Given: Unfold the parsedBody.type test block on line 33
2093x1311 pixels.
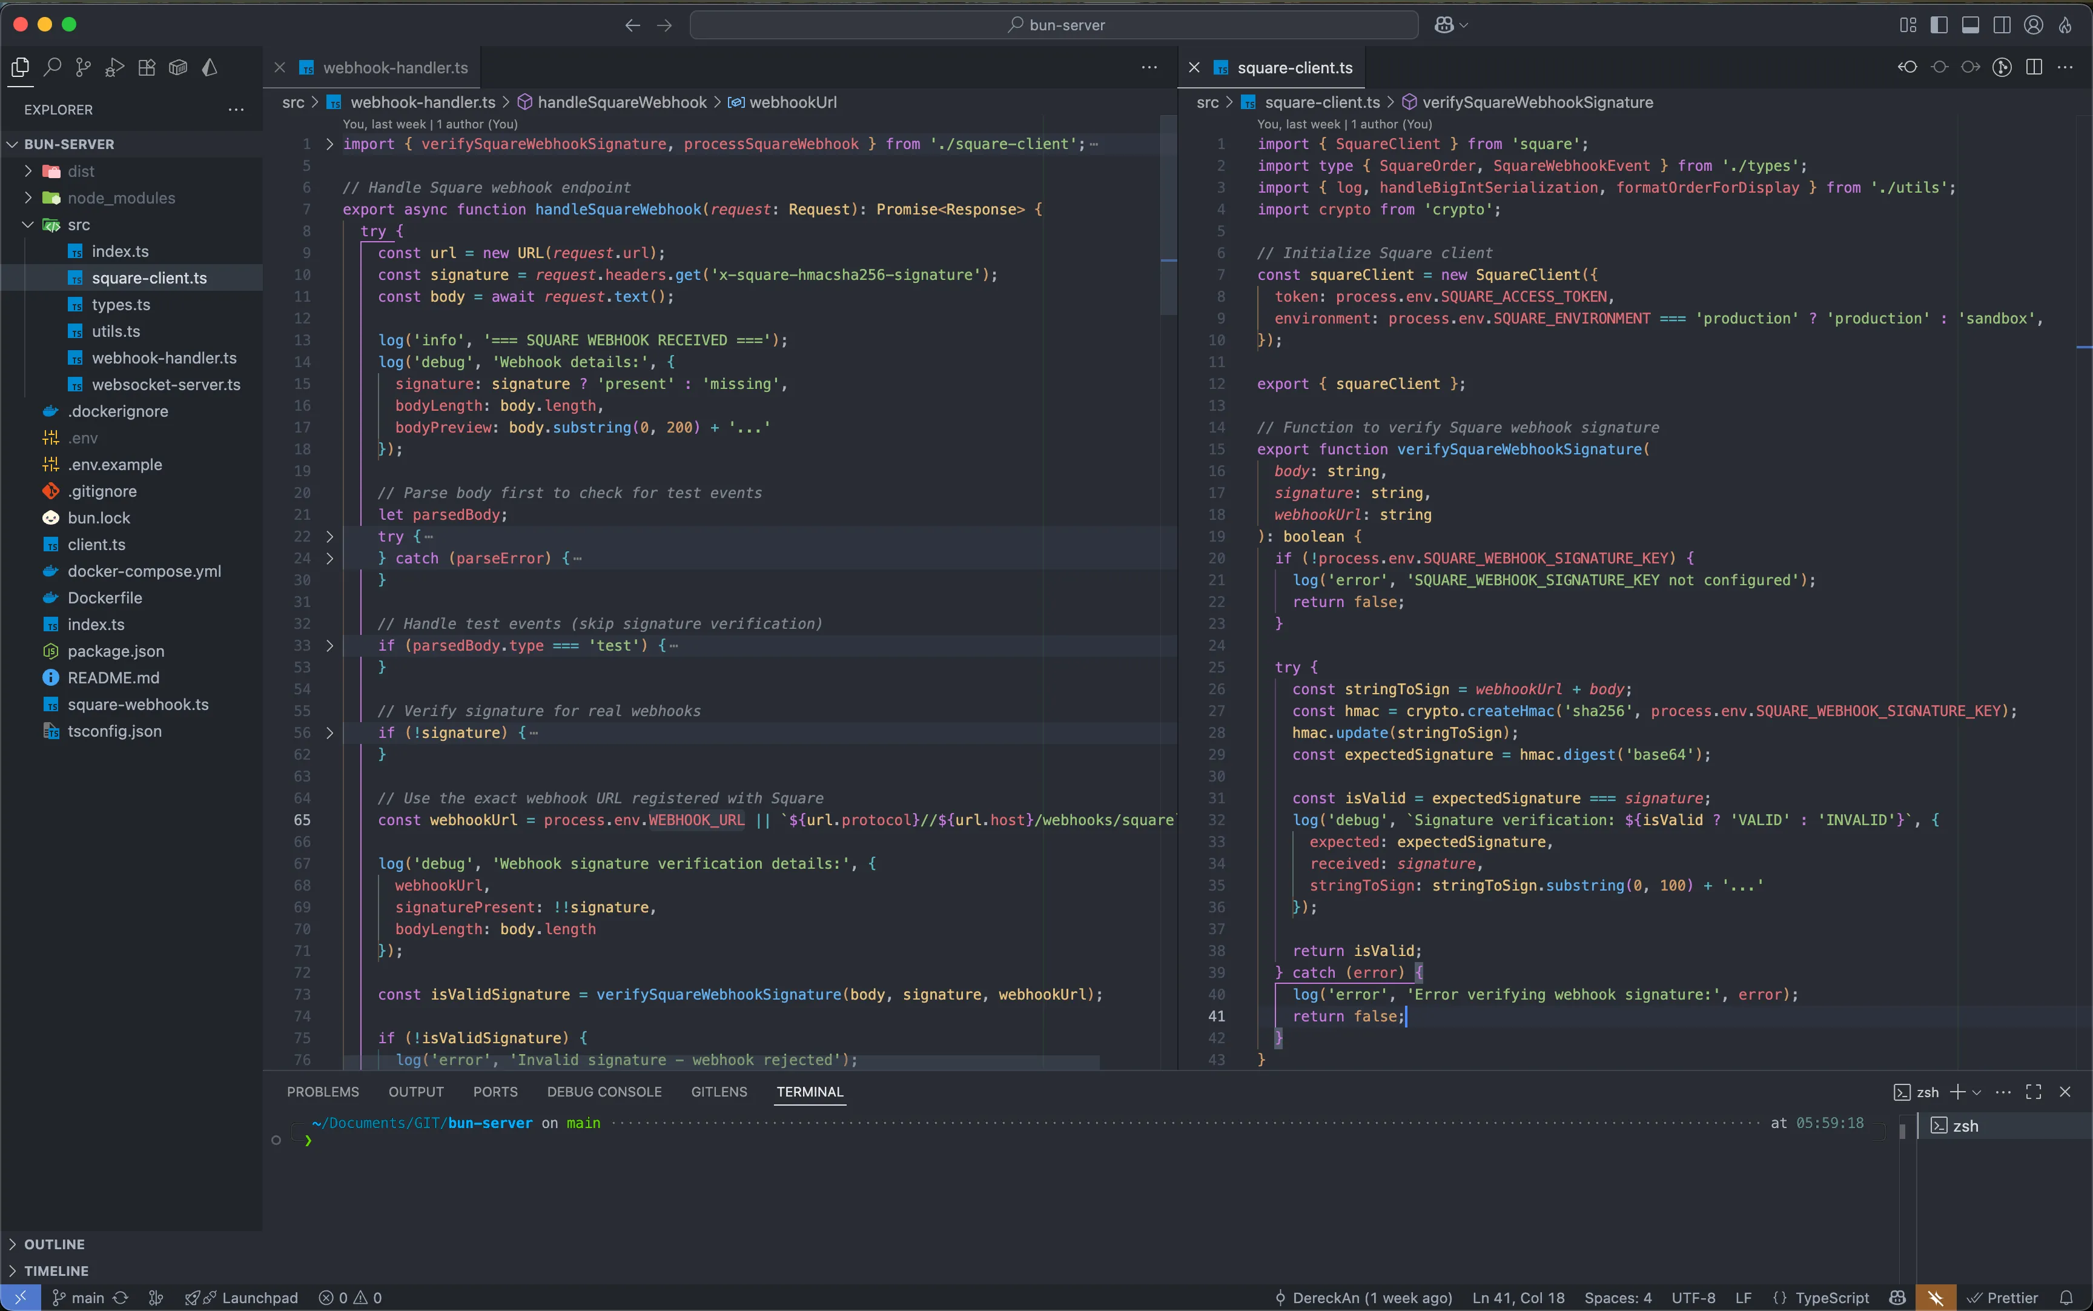Looking at the screenshot, I should click(x=329, y=645).
